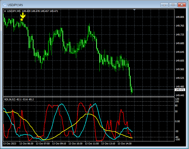
Task: Click the time label 13 Oct 09:10
Action: tap(59, 144)
